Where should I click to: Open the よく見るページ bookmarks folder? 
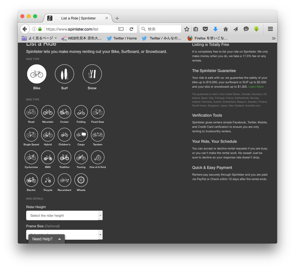pos(39,38)
